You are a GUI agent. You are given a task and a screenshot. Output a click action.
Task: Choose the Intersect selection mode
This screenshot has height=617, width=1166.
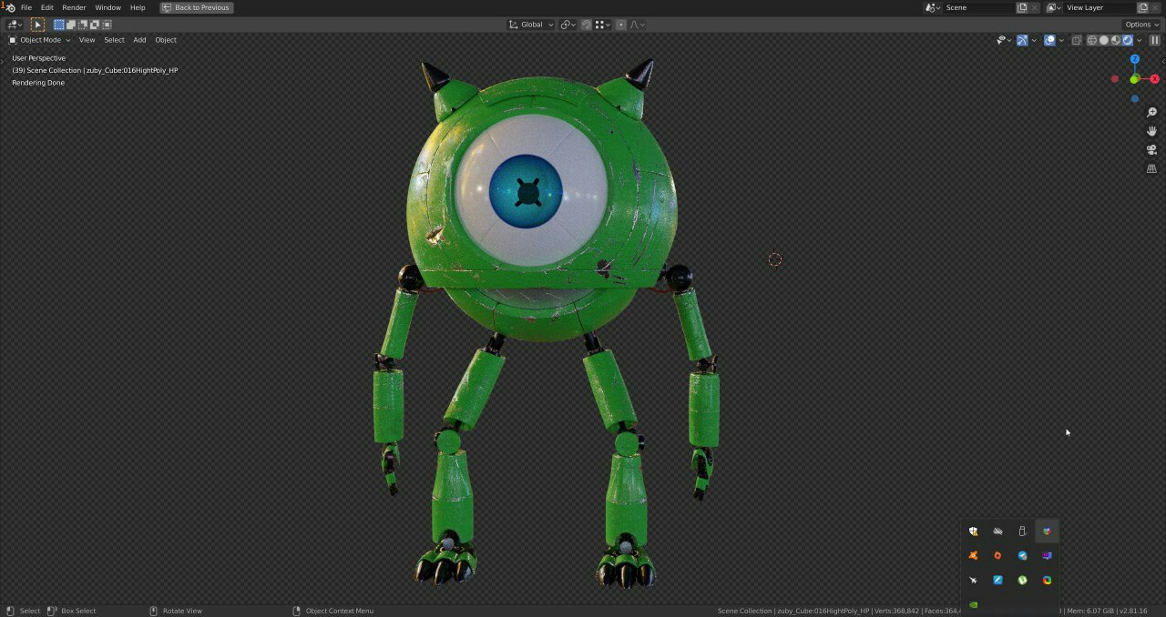(107, 25)
